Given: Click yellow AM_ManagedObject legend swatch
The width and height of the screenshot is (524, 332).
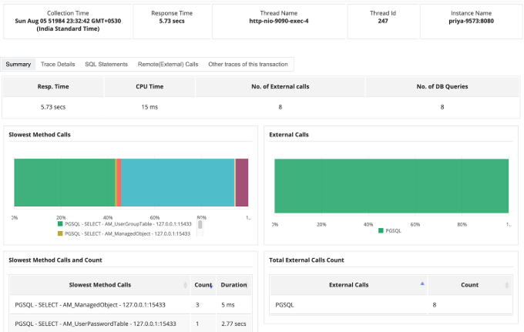Looking at the screenshot, I should pyautogui.click(x=60, y=233).
